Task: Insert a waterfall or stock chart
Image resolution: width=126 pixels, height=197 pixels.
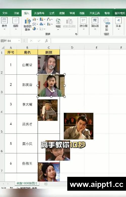Action: [x=49, y=19]
